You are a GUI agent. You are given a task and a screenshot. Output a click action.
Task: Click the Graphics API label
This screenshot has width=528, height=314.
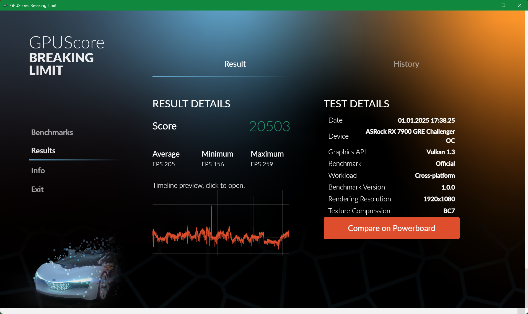347,152
